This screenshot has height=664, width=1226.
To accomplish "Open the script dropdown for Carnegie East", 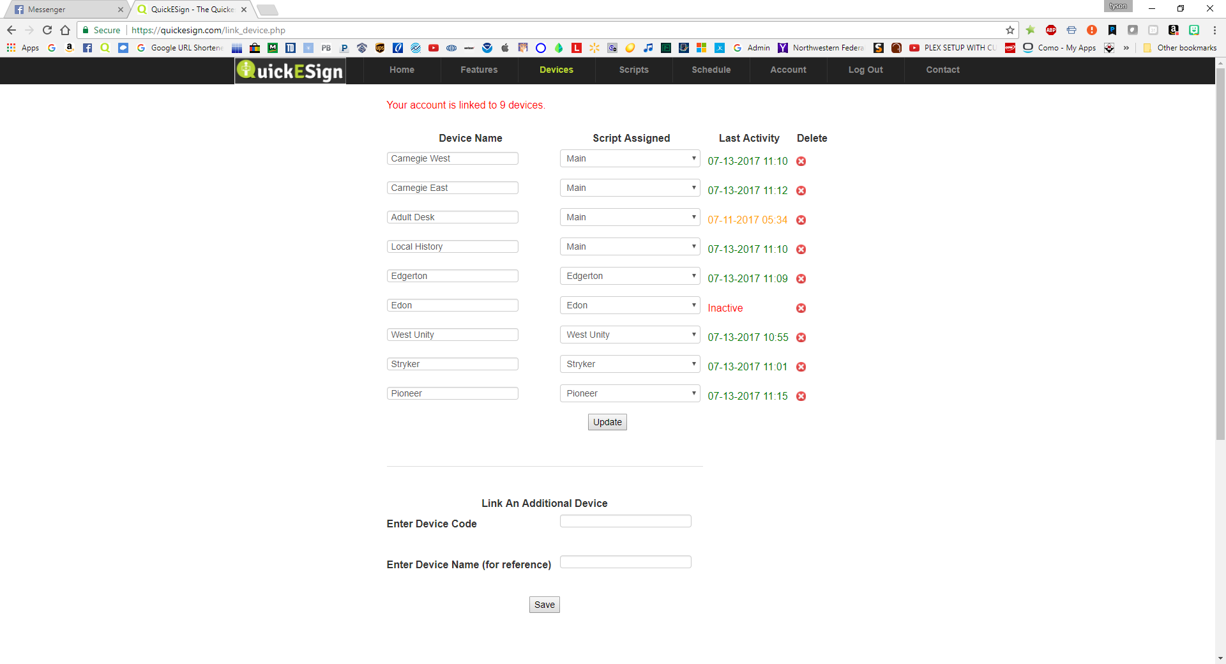I will tap(630, 188).
